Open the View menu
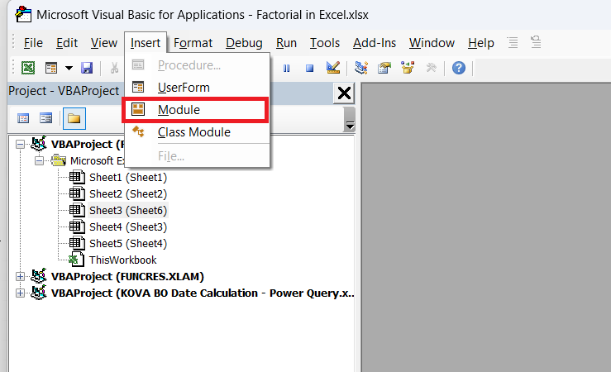 [104, 43]
